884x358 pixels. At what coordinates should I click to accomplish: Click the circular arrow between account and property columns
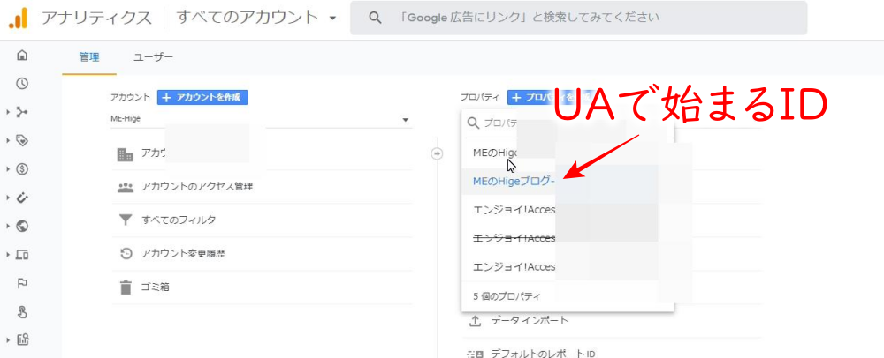[x=437, y=153]
